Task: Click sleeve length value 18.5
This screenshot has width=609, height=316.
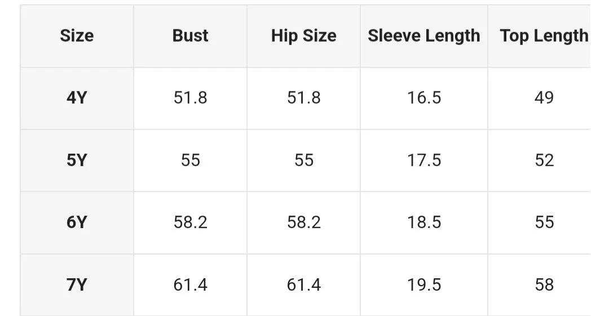Action: click(x=423, y=222)
